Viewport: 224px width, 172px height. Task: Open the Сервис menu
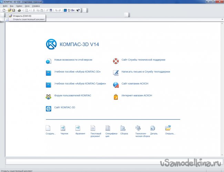pyautogui.click(x=20, y=6)
